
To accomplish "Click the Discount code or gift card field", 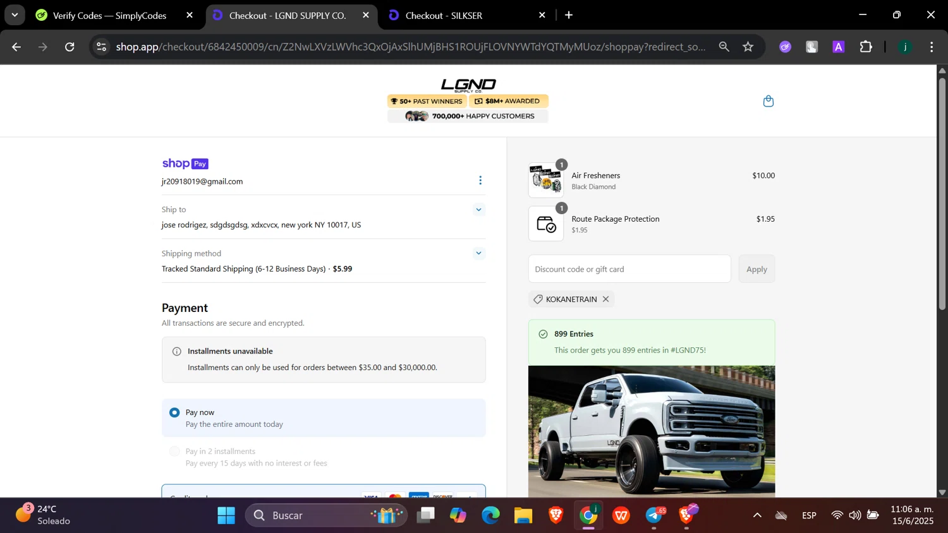I will click(629, 269).
